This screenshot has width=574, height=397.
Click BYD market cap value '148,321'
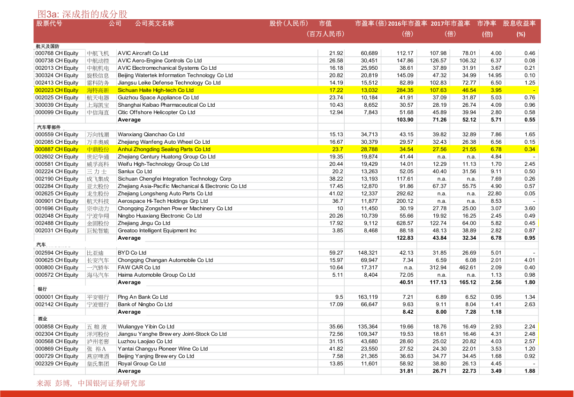368,253
